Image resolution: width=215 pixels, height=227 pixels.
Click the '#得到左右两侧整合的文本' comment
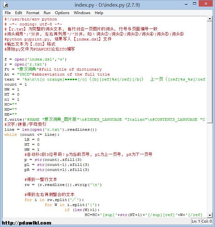point(49,195)
